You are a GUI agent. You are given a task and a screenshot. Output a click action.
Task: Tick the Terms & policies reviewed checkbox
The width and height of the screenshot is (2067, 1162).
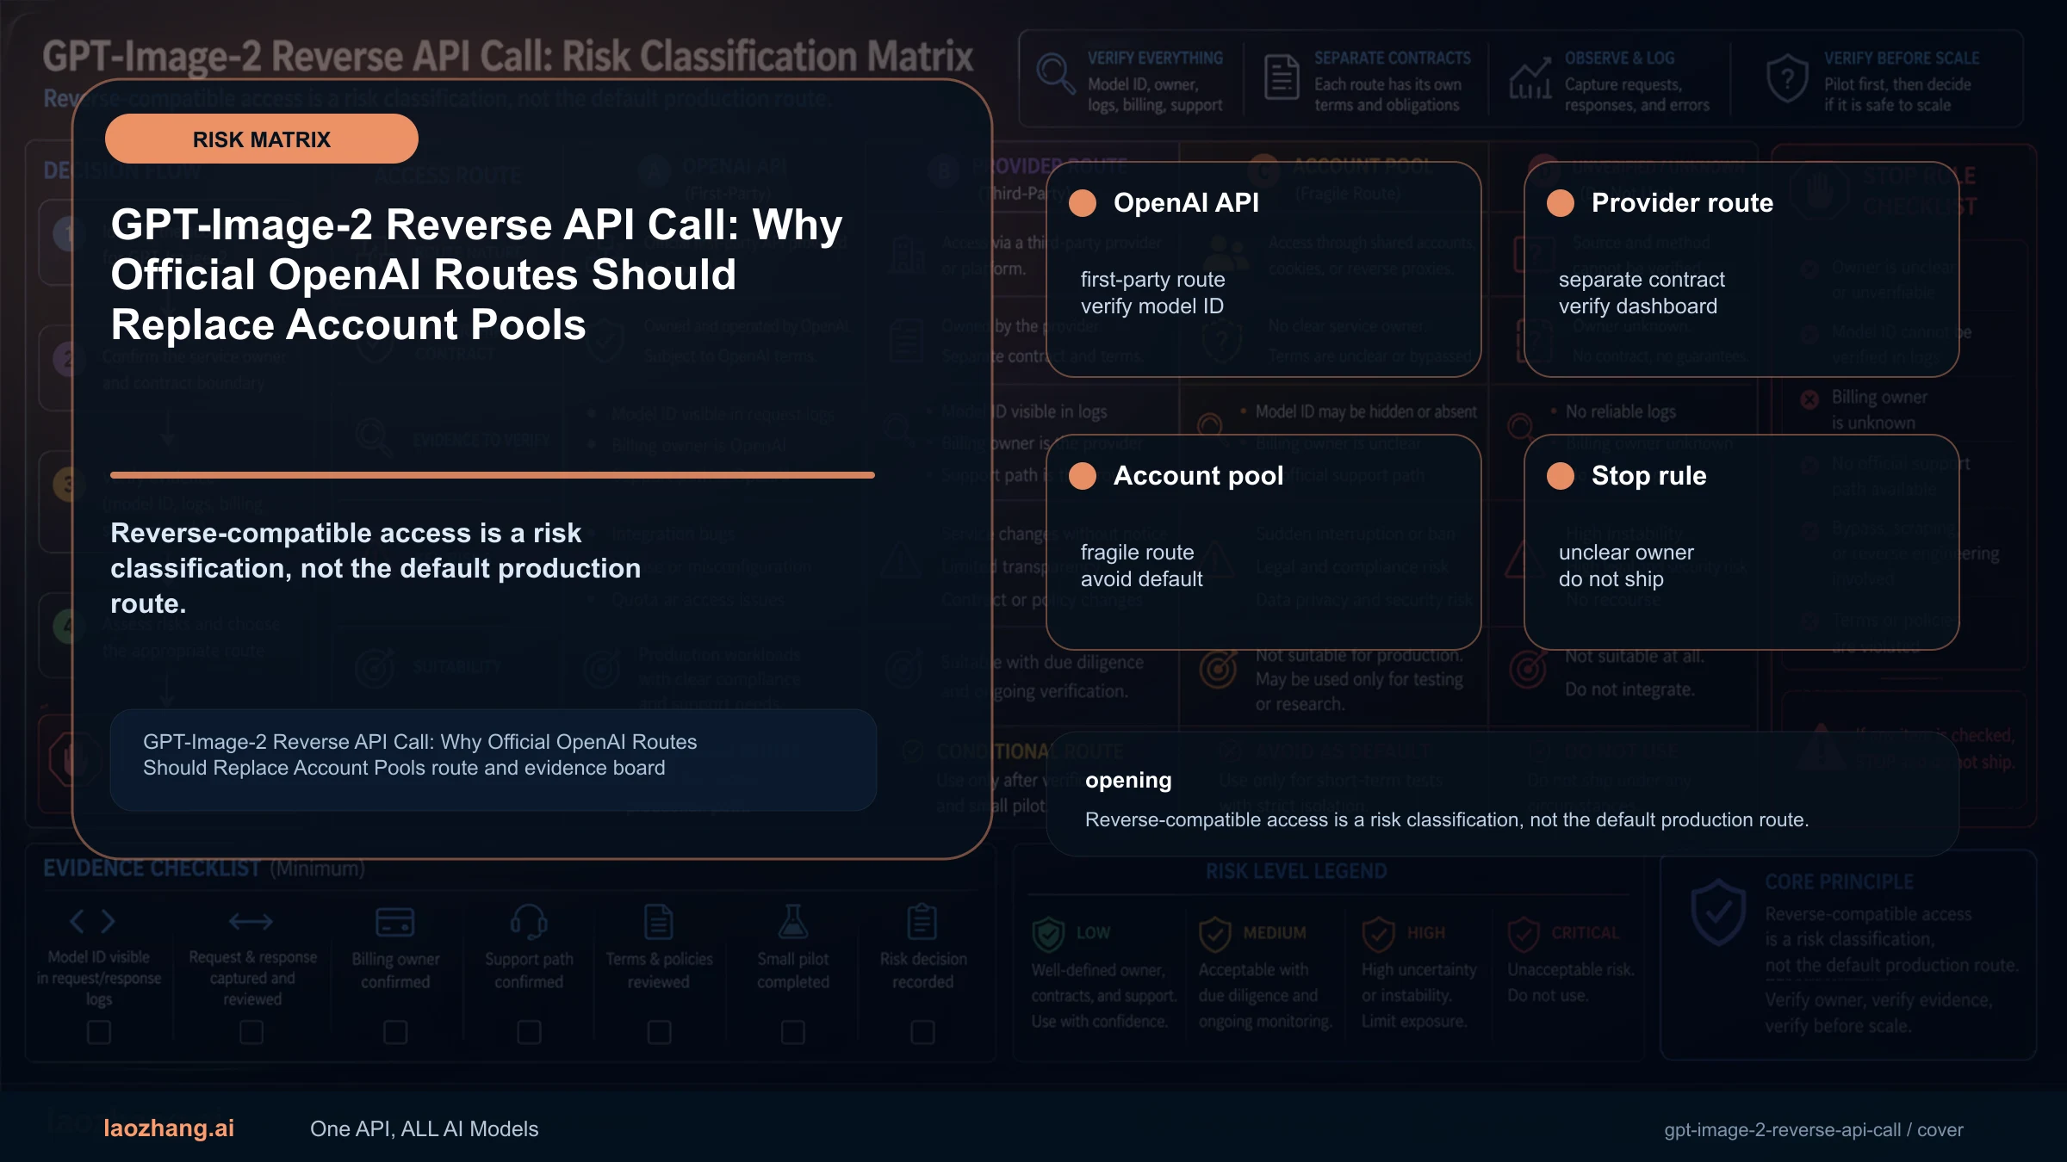pos(659,1032)
